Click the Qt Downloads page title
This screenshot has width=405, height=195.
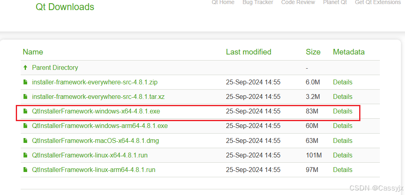point(65,7)
